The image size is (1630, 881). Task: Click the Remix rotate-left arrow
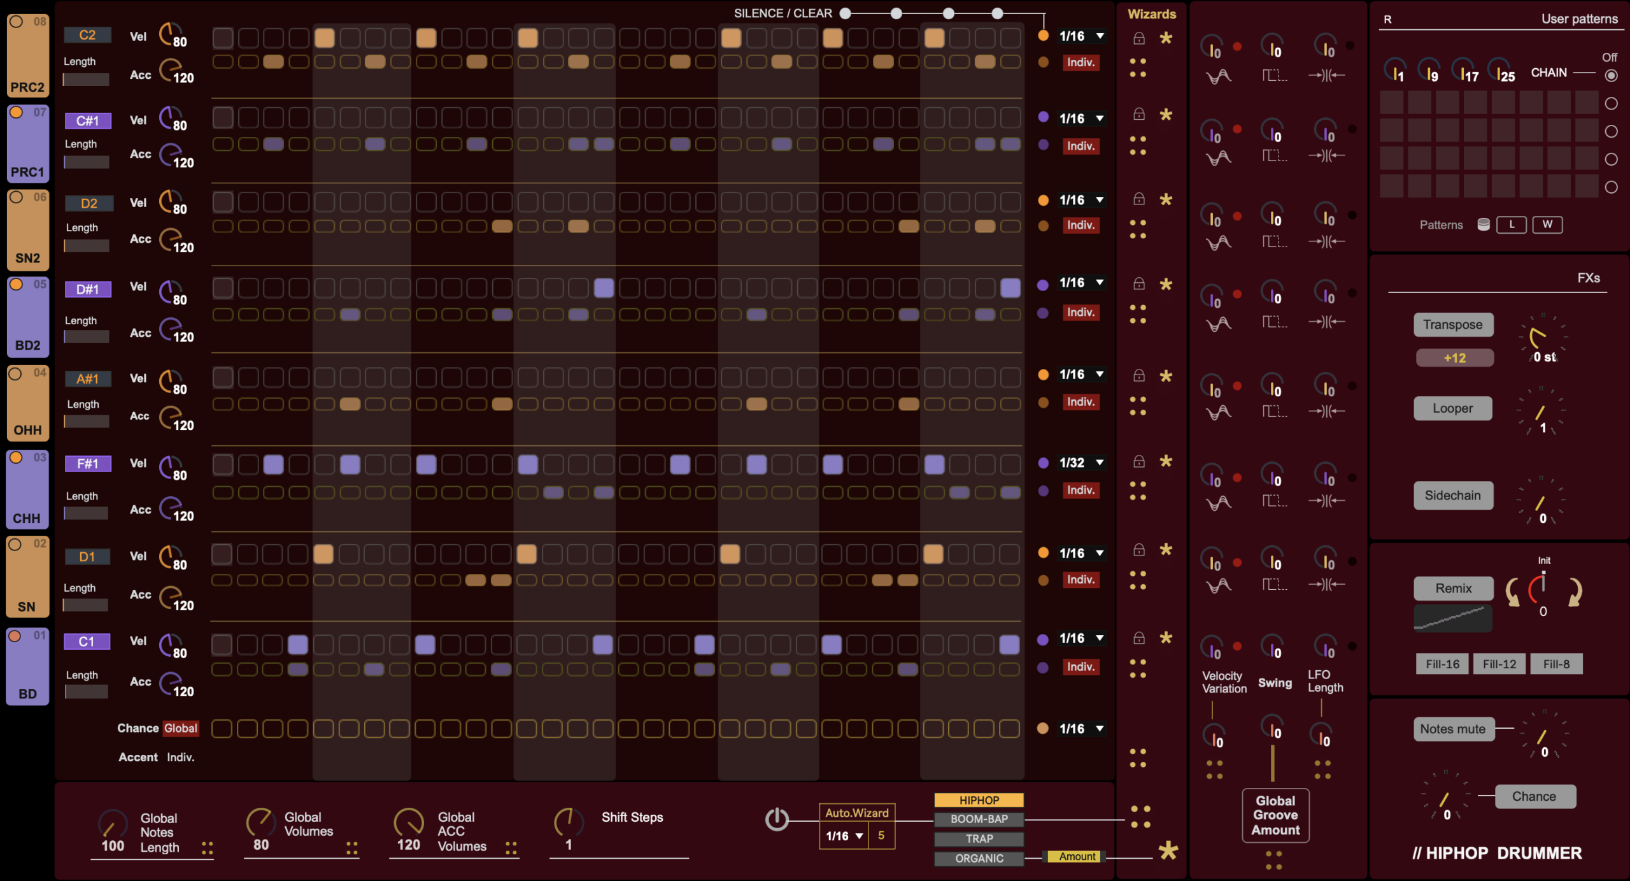point(1512,592)
